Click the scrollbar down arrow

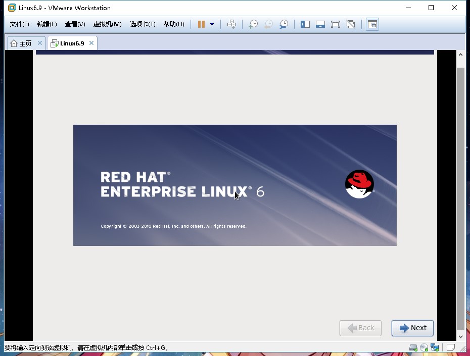point(460,336)
